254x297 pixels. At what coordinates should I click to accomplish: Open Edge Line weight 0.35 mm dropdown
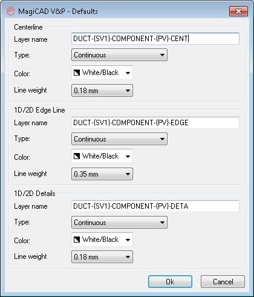(x=102, y=174)
